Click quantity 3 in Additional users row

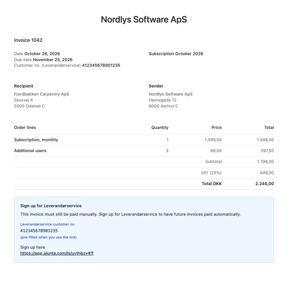pos(167,151)
